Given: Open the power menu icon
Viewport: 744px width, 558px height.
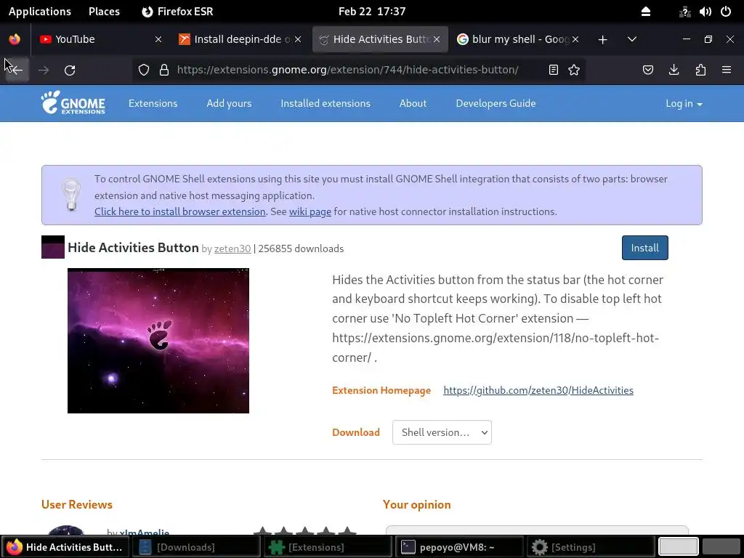Looking at the screenshot, I should (726, 12).
